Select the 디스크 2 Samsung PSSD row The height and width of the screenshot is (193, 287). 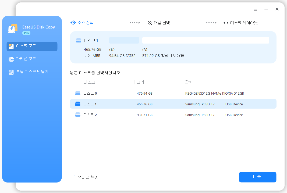tap(161, 115)
